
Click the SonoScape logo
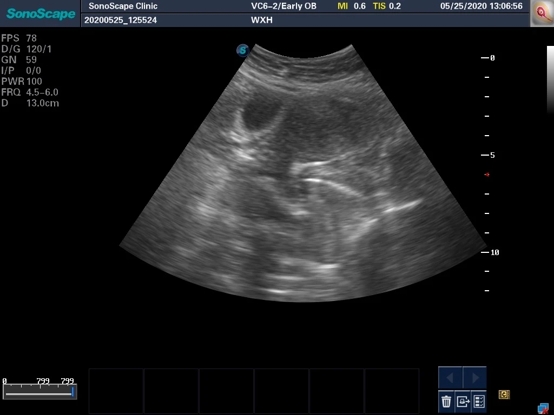(x=40, y=14)
